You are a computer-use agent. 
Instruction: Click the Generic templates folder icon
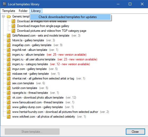[x=9, y=16]
